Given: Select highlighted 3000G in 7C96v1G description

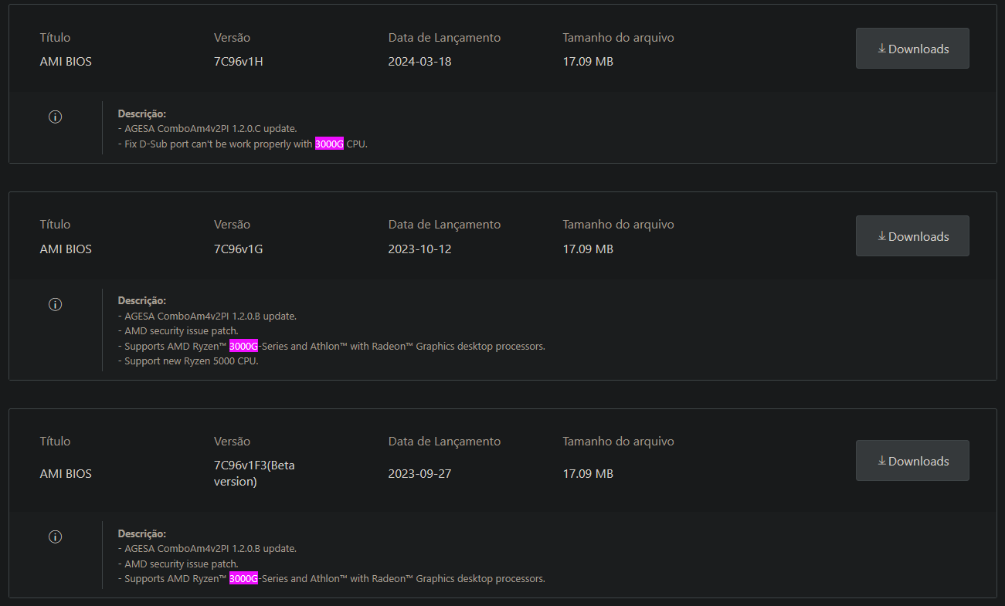Looking at the screenshot, I should tap(243, 346).
